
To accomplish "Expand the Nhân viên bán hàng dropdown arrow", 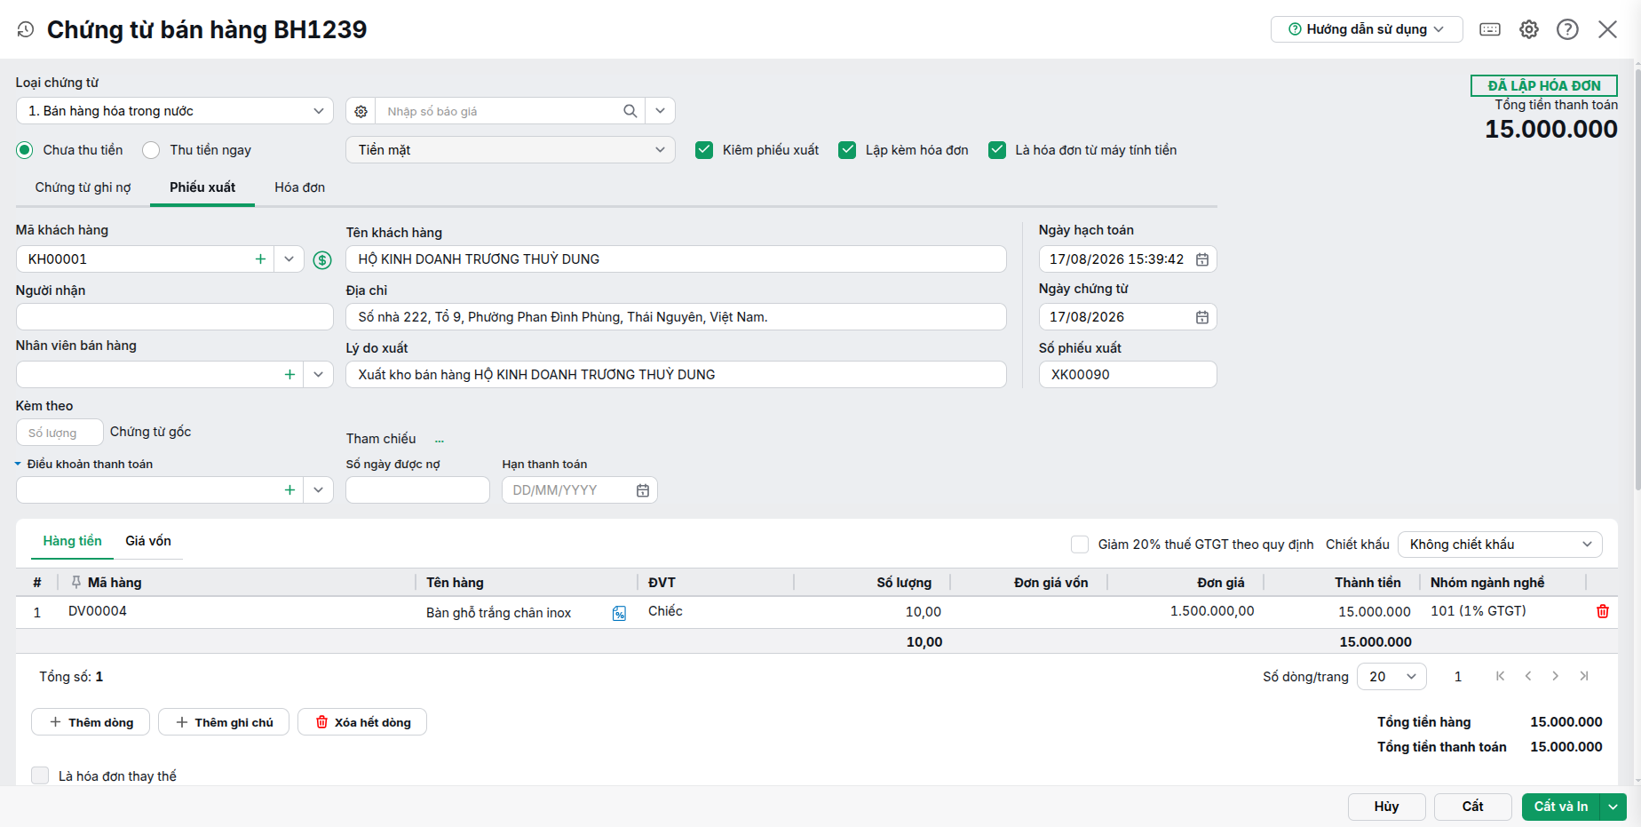I will coord(318,375).
